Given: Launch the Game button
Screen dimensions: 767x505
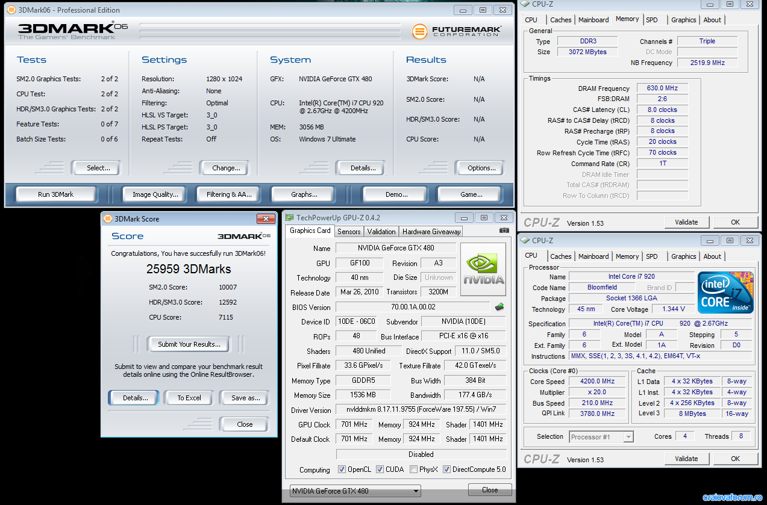Looking at the screenshot, I should pos(471,194).
